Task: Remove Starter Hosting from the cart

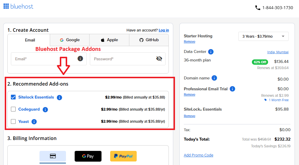Action: pos(189,41)
